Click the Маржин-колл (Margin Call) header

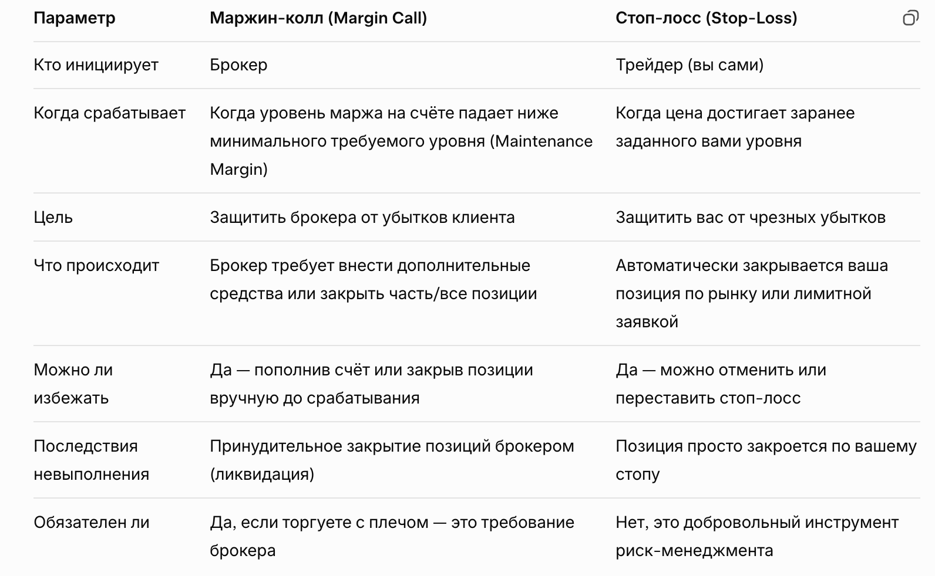pyautogui.click(x=318, y=18)
